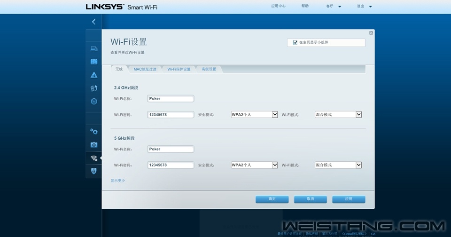Open the connectivity gears icon in sidebar
Screen dimensions: 451x237
94,132
